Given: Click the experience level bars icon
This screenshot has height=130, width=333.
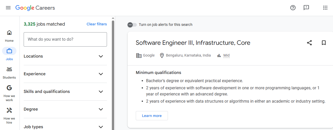Looking at the screenshot, I should tap(219, 55).
